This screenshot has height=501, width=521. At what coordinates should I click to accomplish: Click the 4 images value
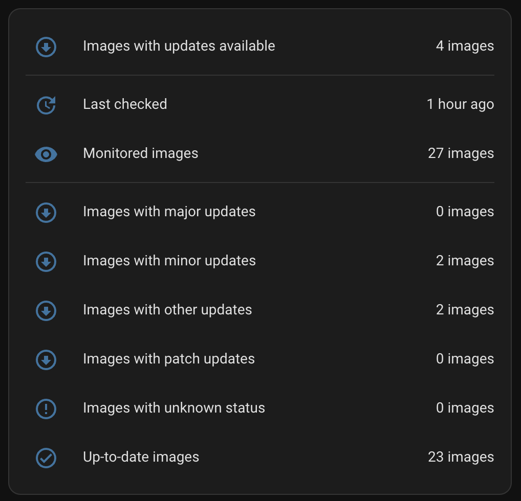click(464, 46)
